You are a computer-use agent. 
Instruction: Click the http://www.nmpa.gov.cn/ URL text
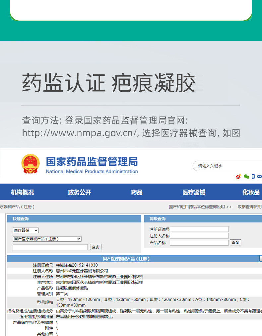79,133
